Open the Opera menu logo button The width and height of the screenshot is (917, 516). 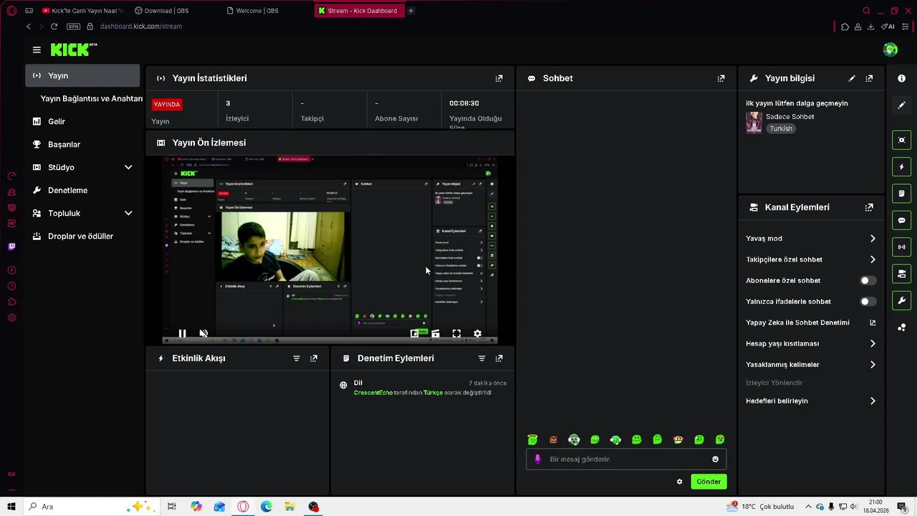click(11, 11)
